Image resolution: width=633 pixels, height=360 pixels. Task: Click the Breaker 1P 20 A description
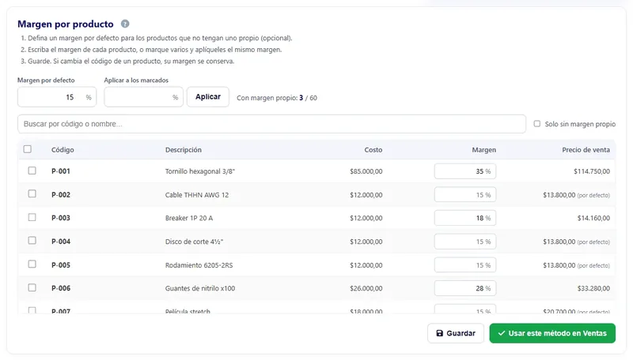189,218
